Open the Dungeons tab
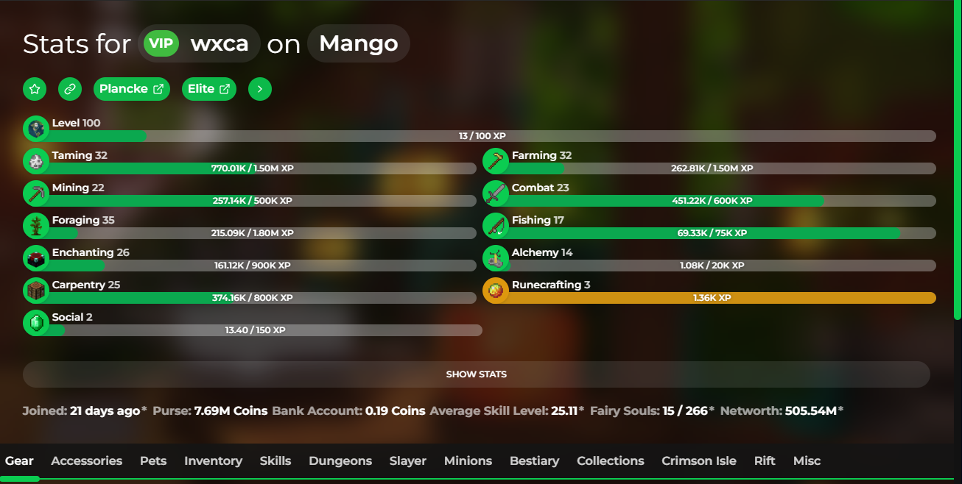The width and height of the screenshot is (962, 484). (x=340, y=461)
